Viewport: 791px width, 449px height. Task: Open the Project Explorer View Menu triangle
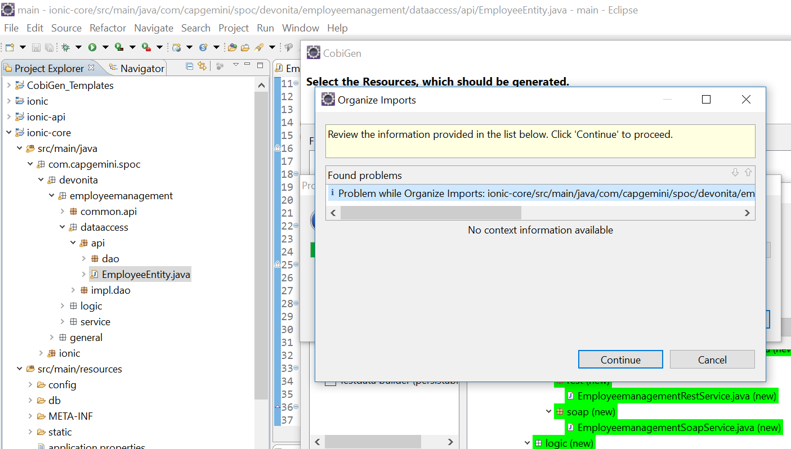click(x=236, y=65)
